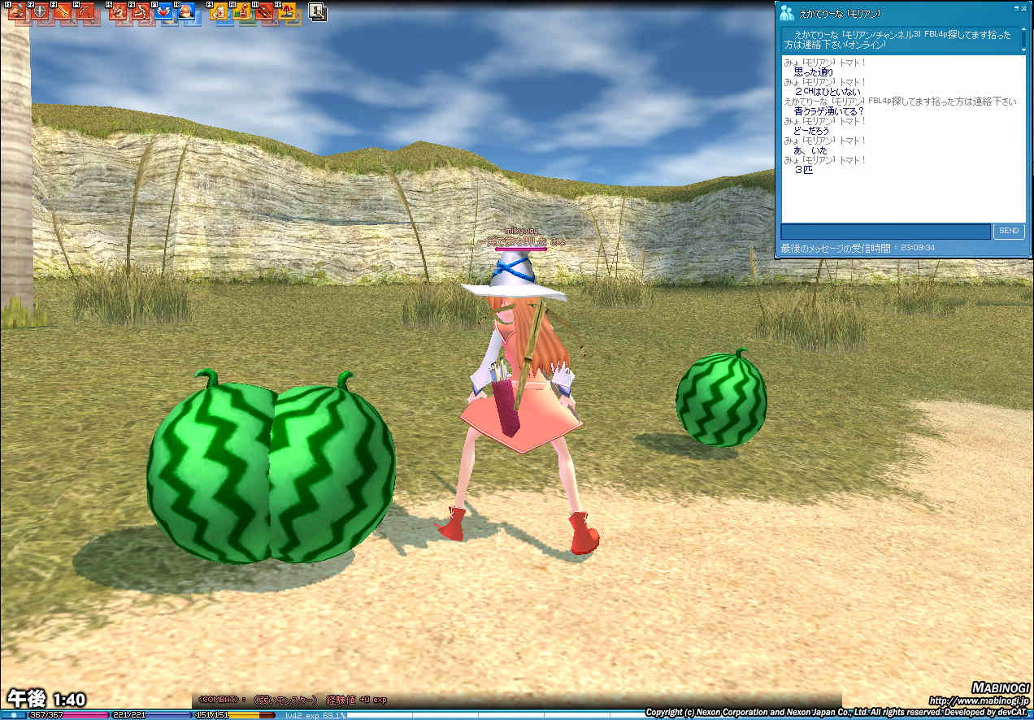Minimize the messenger chat window

1015,8
